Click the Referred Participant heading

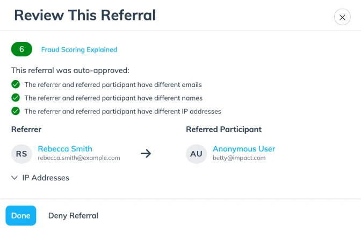pyautogui.click(x=223, y=129)
